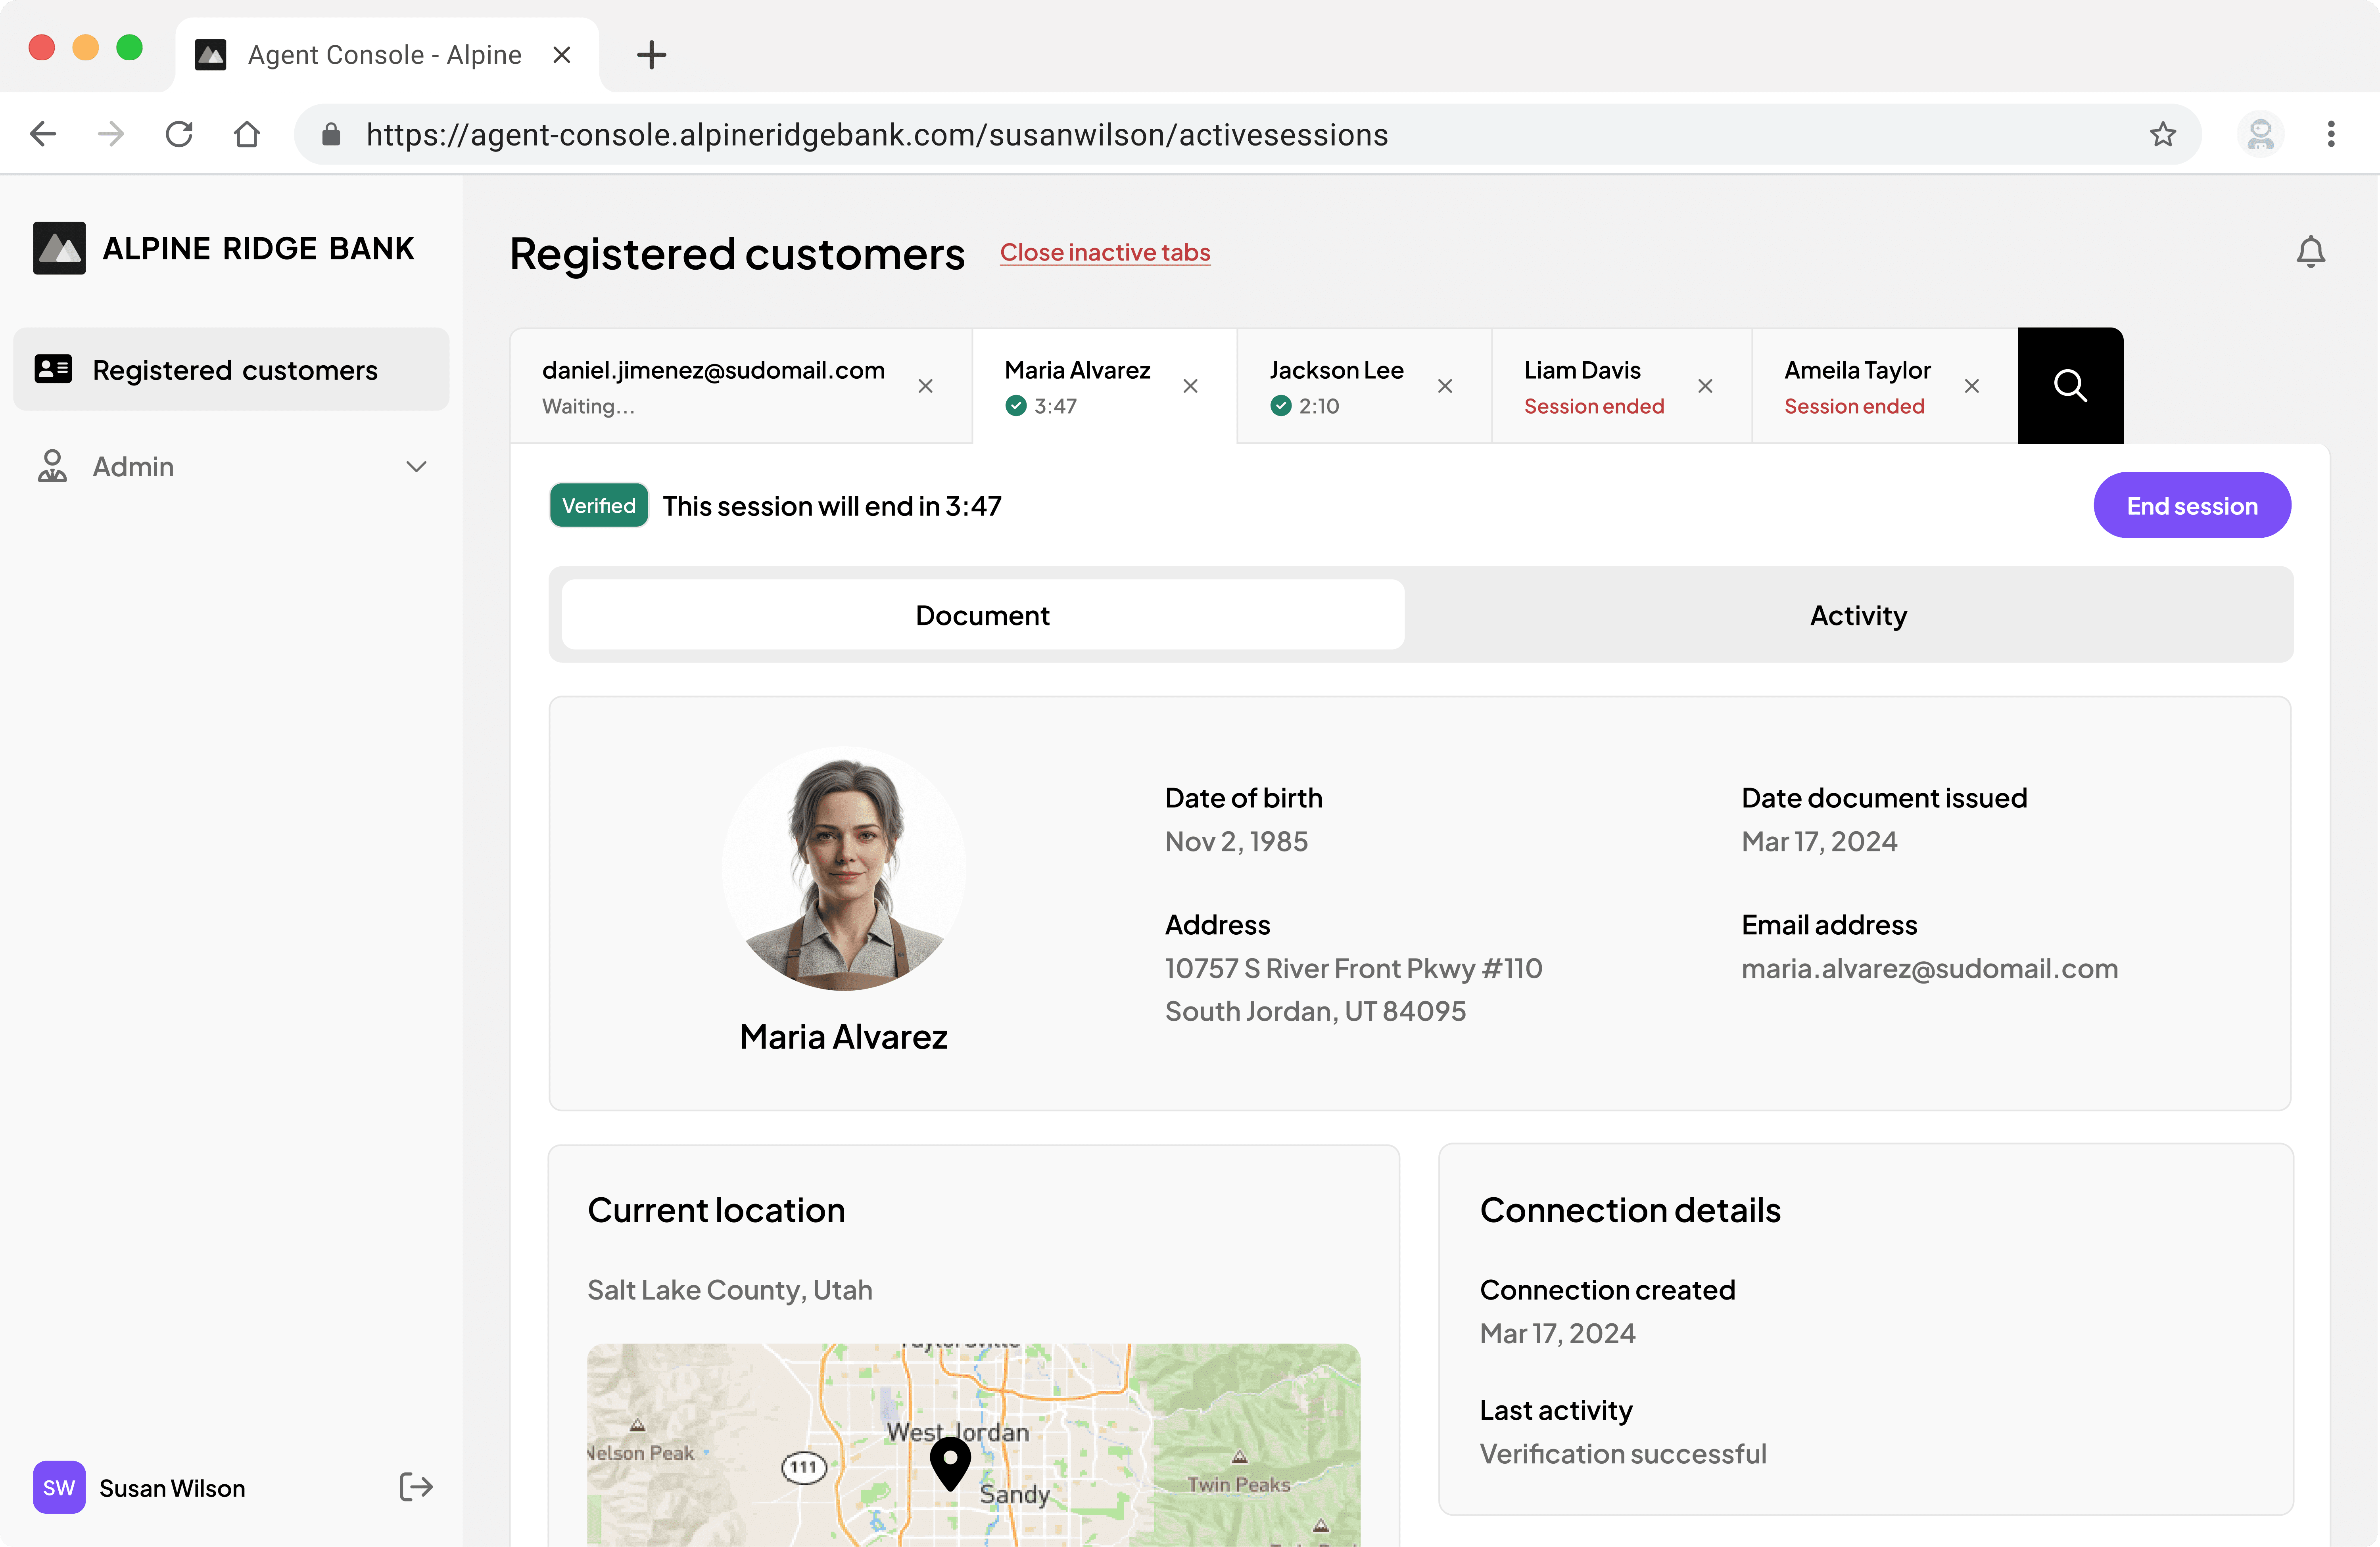The height and width of the screenshot is (1547, 2380).
Task: Click the browser reload icon
Action: (x=179, y=135)
